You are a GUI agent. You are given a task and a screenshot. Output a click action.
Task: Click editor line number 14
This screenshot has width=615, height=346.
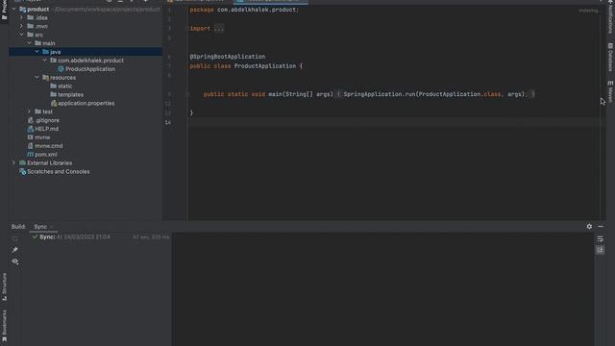tap(168, 122)
